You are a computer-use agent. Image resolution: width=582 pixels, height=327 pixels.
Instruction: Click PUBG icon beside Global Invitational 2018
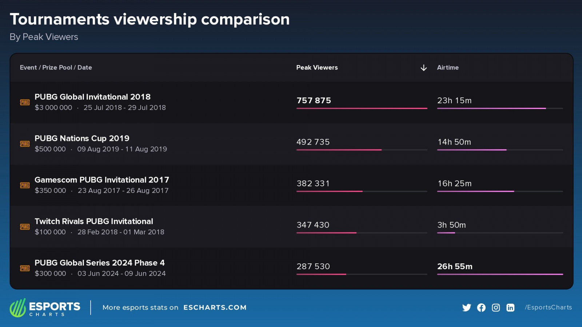(x=25, y=102)
